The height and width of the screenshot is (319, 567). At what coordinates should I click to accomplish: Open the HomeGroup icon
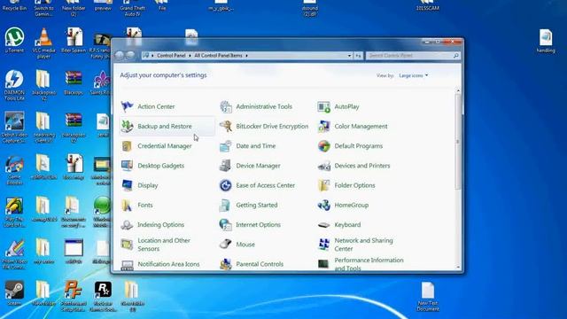point(324,205)
